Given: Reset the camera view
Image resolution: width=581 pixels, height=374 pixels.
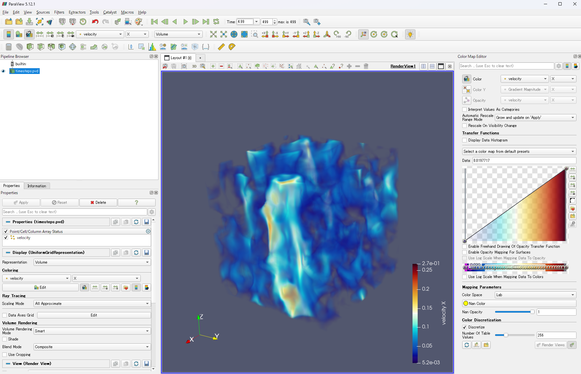Looking at the screenshot, I should pyautogui.click(x=213, y=34).
